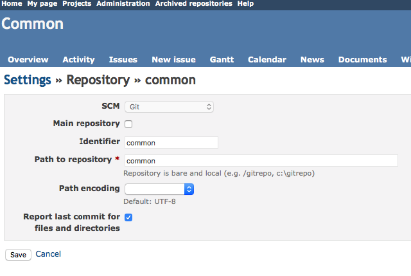The height and width of the screenshot is (276, 411).
Task: Cancel editing the repository
Action: tap(48, 254)
